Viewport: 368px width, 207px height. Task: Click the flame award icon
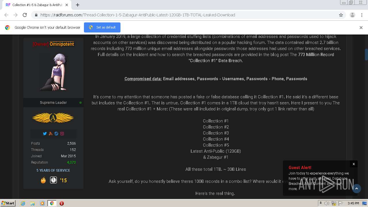[x=43, y=180]
